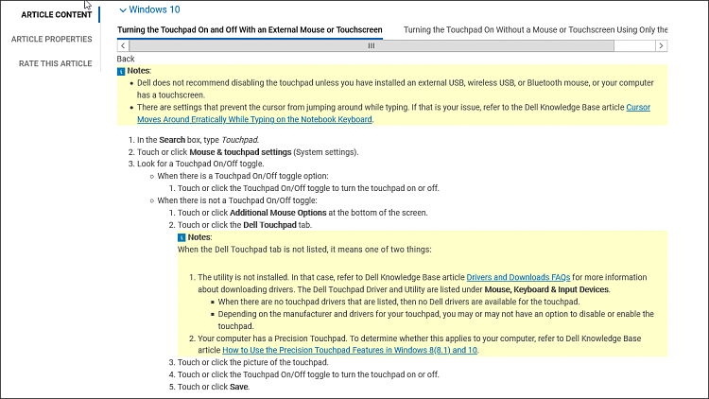The width and height of the screenshot is (709, 399).
Task: Click text 'Mouse, Keyboard & Input Devices'
Action: (546, 289)
